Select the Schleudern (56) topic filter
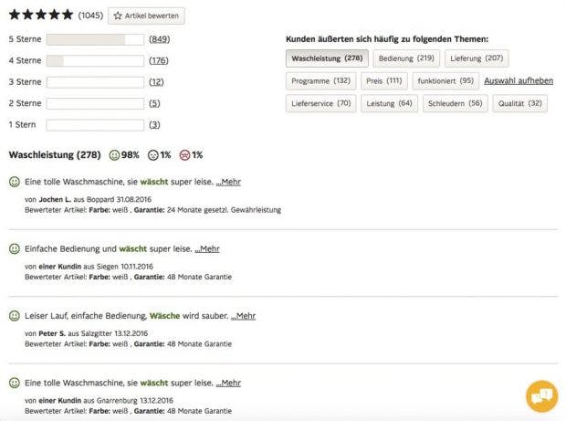This screenshot has height=421, width=566. [x=456, y=103]
